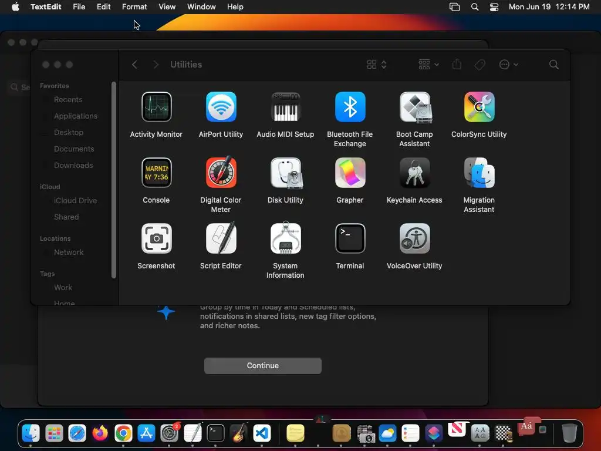Go back in the Finder window
The width and height of the screenshot is (601, 451).
[x=134, y=65]
